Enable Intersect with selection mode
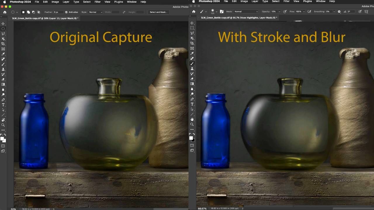 (39, 12)
